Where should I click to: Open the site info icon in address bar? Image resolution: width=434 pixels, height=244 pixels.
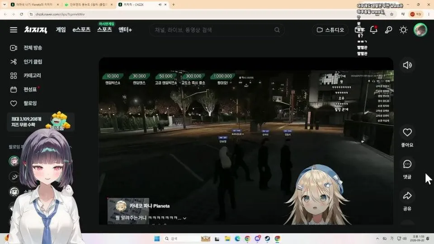tap(31, 14)
